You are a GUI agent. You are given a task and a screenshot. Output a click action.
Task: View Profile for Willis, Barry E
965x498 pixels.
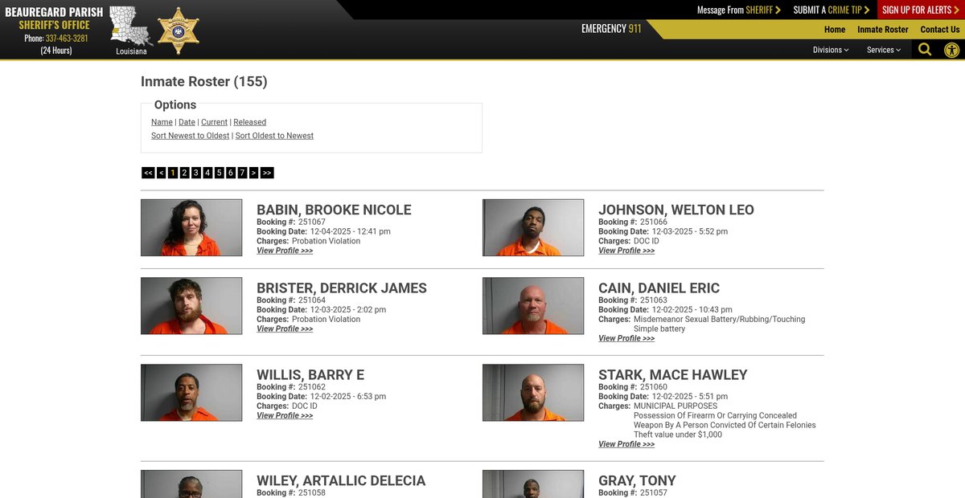[285, 415]
